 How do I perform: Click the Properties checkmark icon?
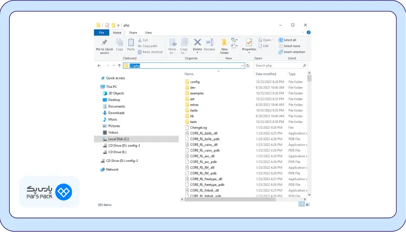tap(249, 42)
